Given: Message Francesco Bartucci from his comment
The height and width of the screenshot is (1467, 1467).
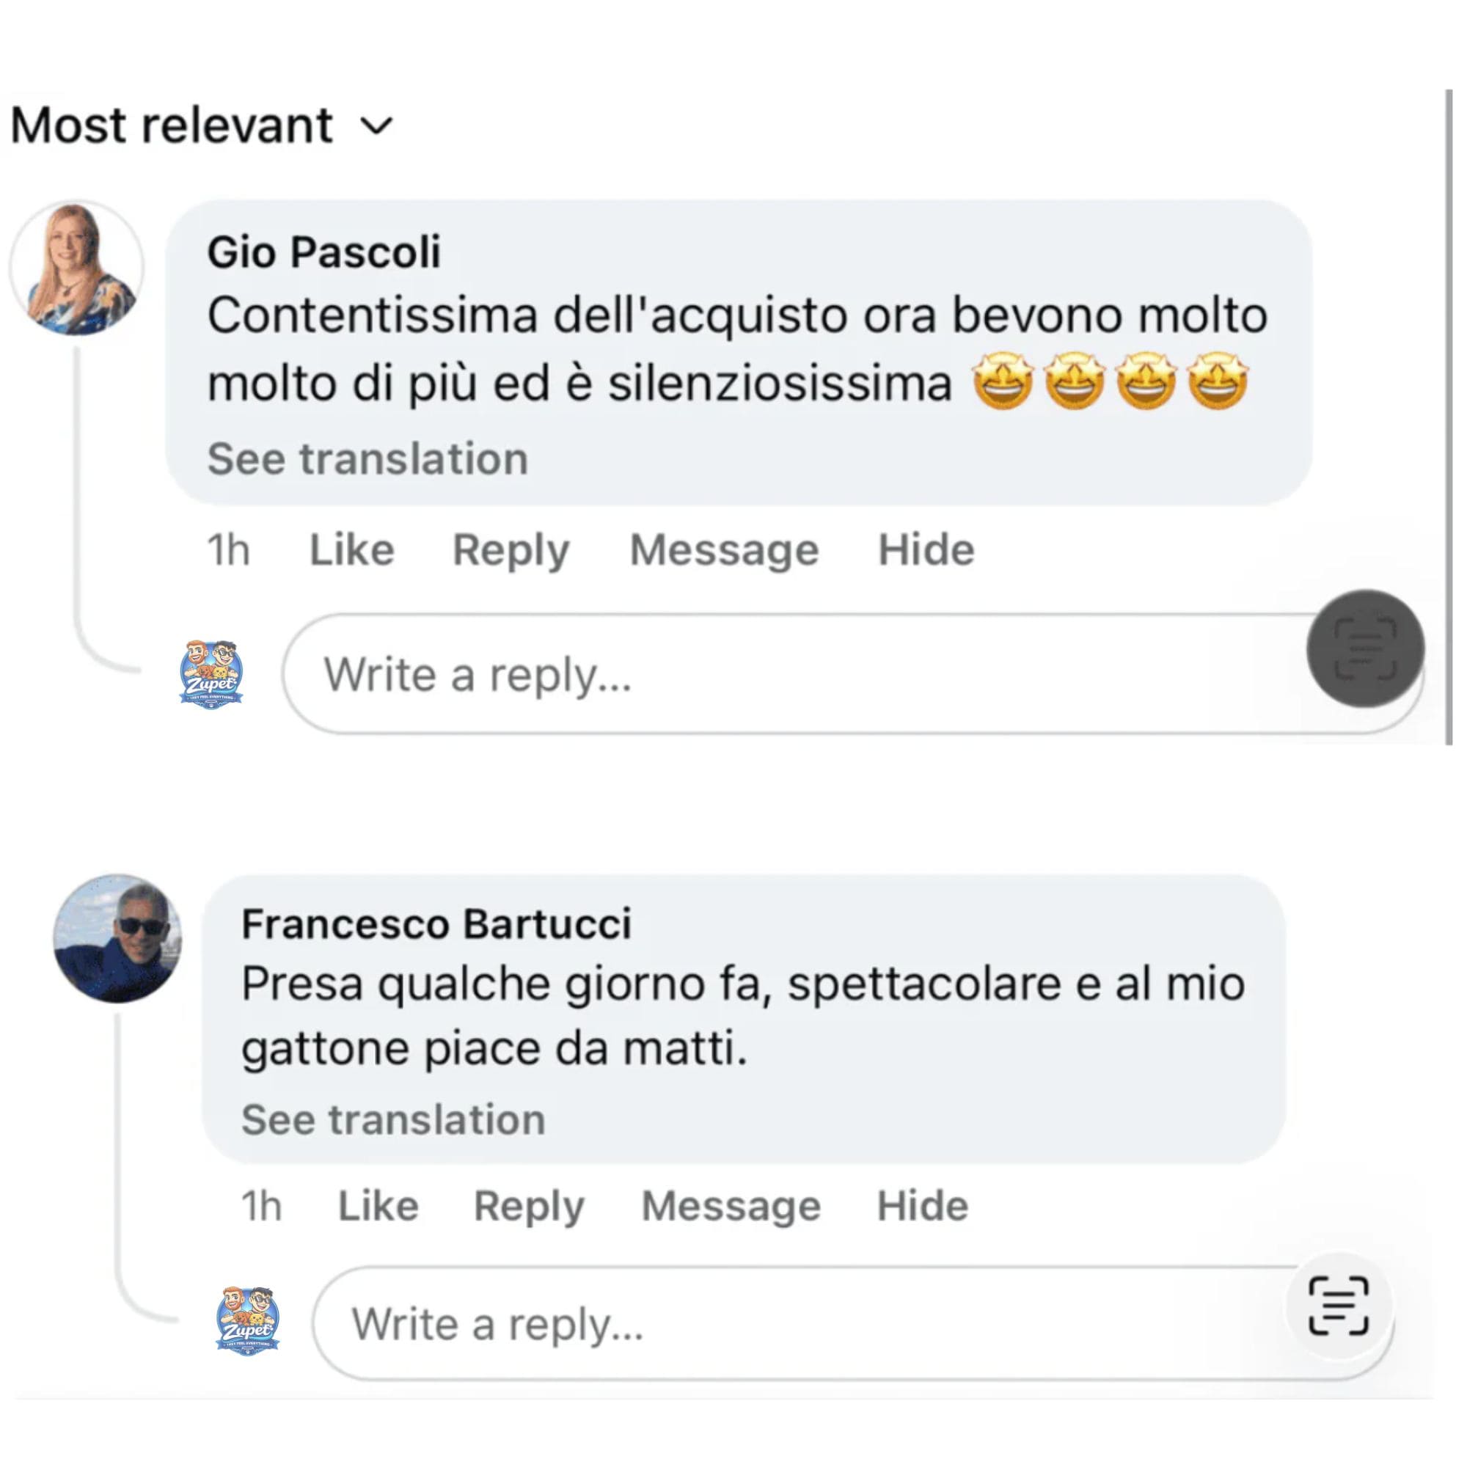Looking at the screenshot, I should 731,1206.
